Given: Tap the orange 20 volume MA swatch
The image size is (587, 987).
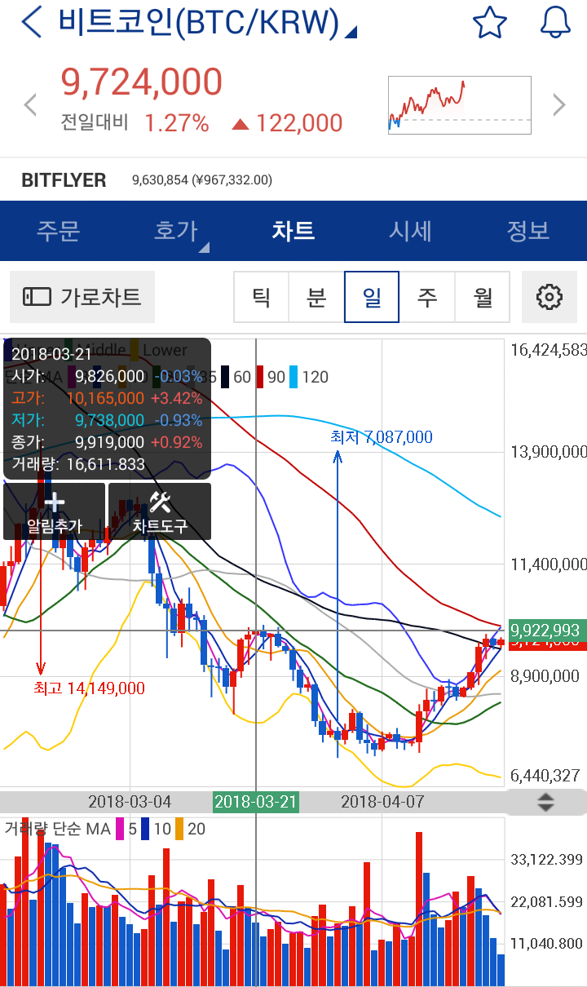Looking at the screenshot, I should click(179, 829).
